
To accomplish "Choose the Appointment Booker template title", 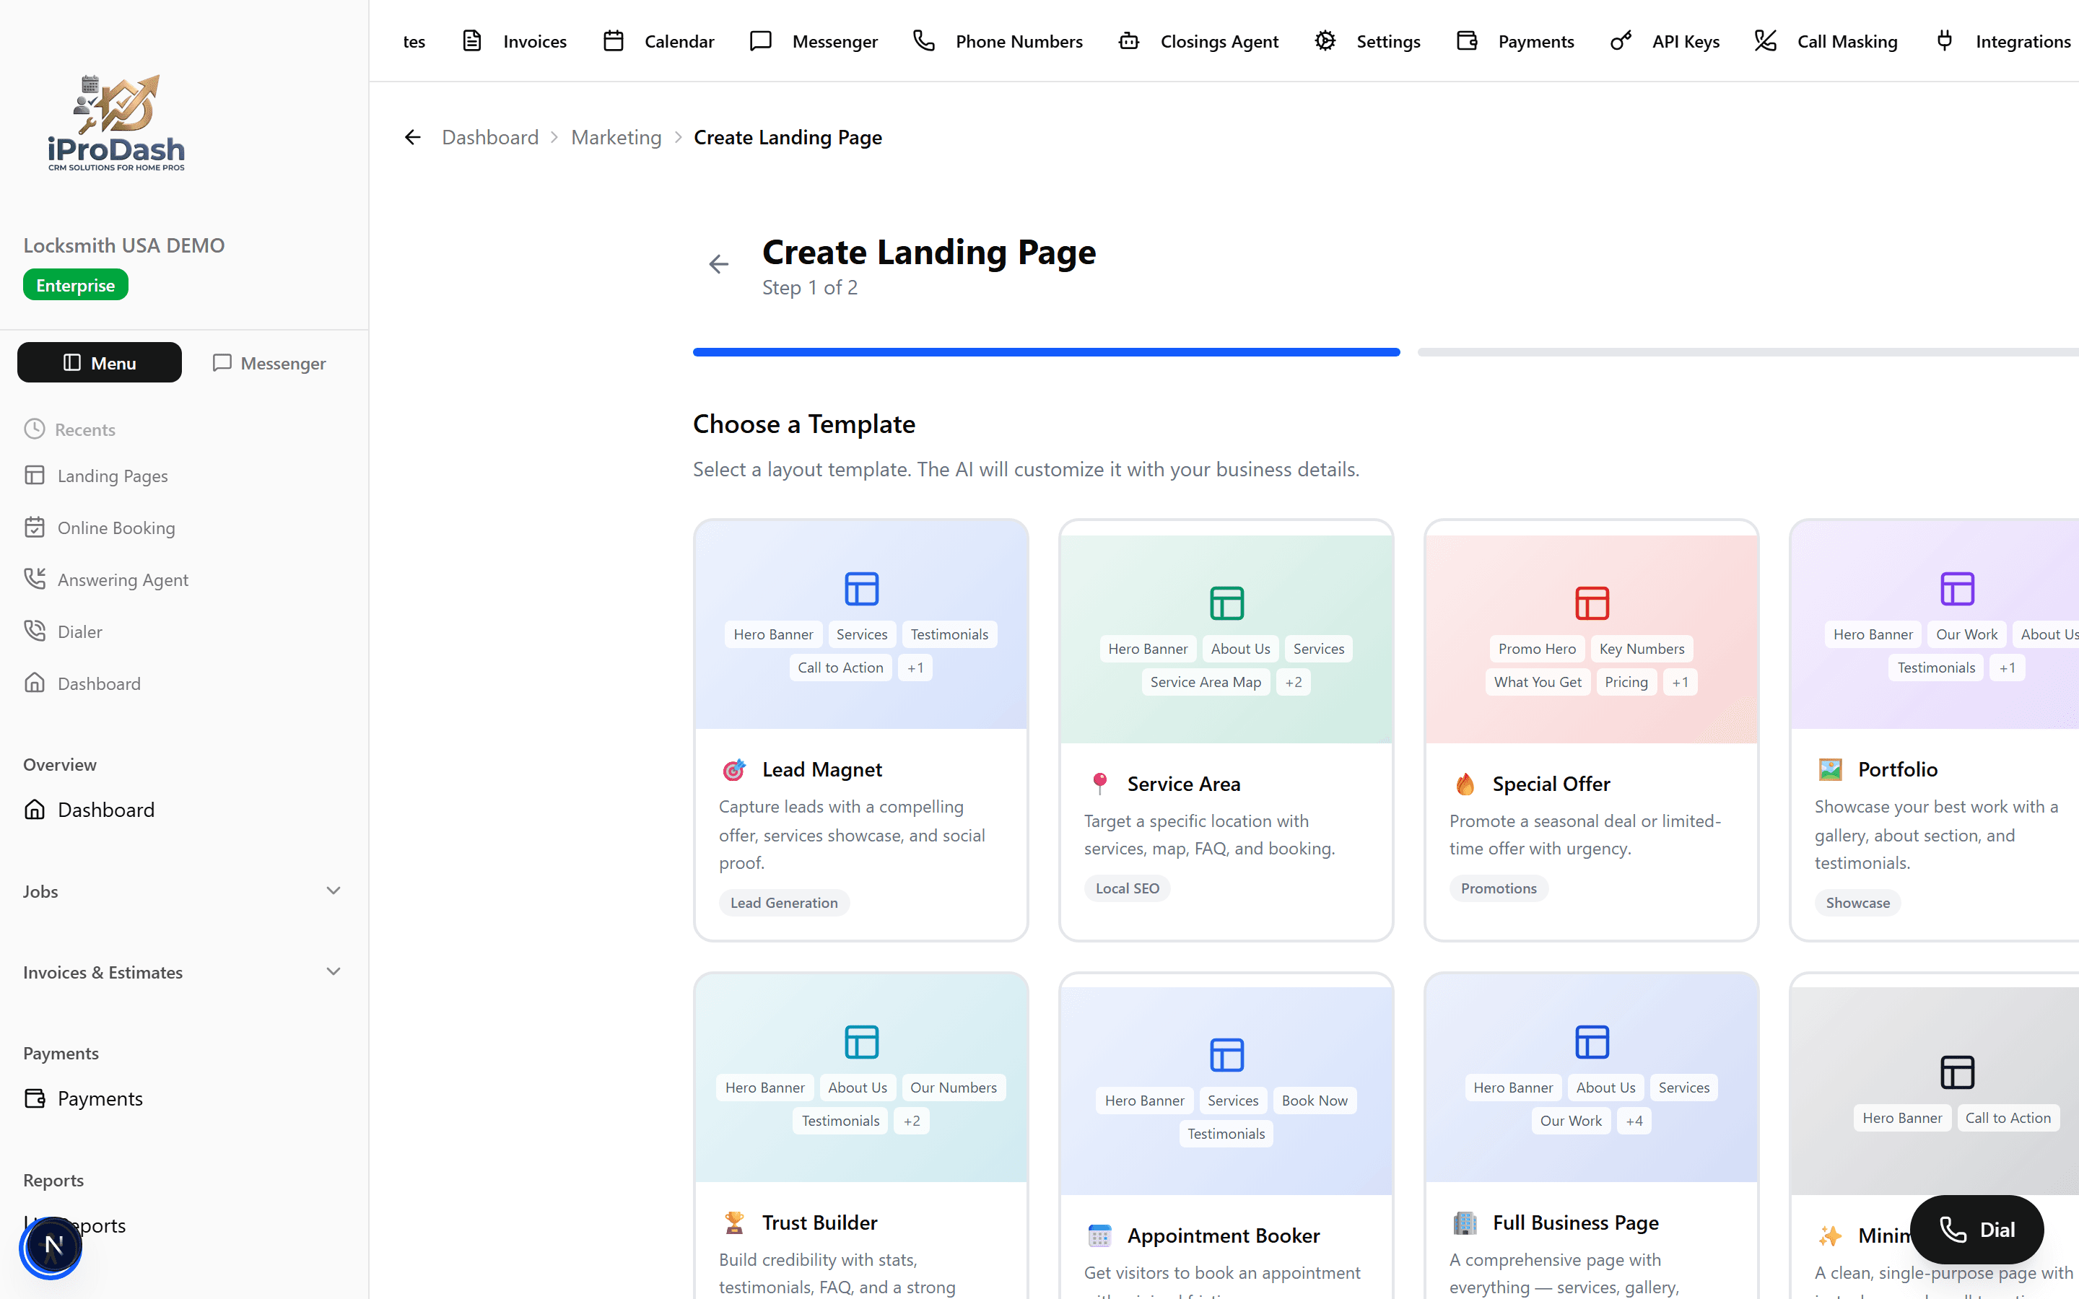I will point(1224,1236).
